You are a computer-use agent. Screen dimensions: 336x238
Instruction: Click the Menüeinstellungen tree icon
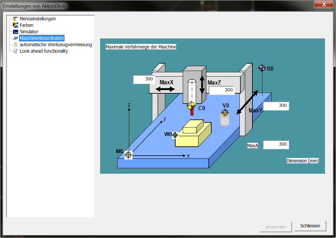click(15, 19)
